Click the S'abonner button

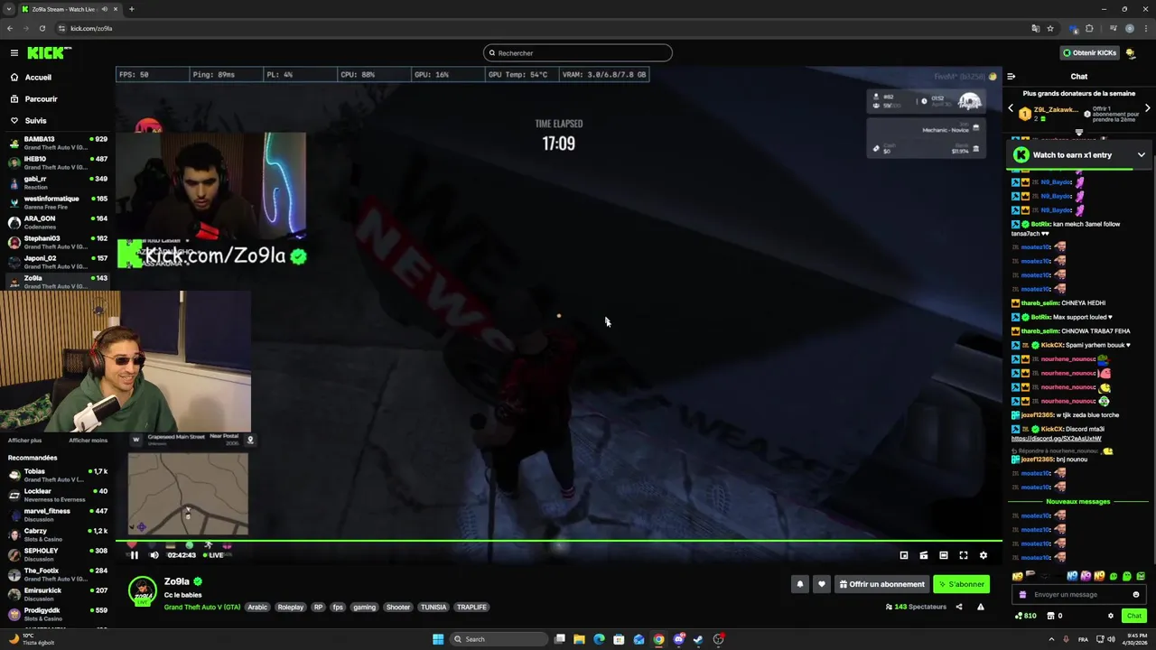961,584
